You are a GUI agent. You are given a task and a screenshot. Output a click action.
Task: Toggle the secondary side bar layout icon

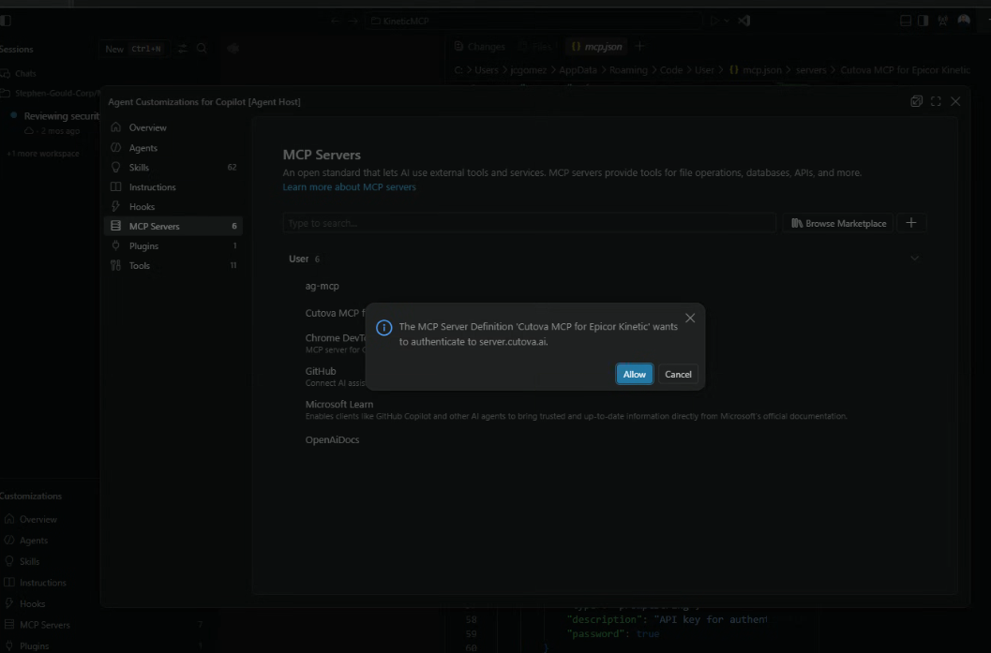[x=923, y=21]
